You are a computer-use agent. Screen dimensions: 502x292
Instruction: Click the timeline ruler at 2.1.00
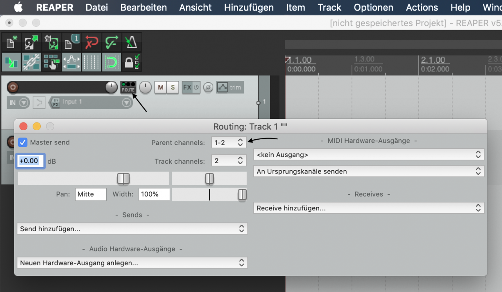(x=433, y=60)
